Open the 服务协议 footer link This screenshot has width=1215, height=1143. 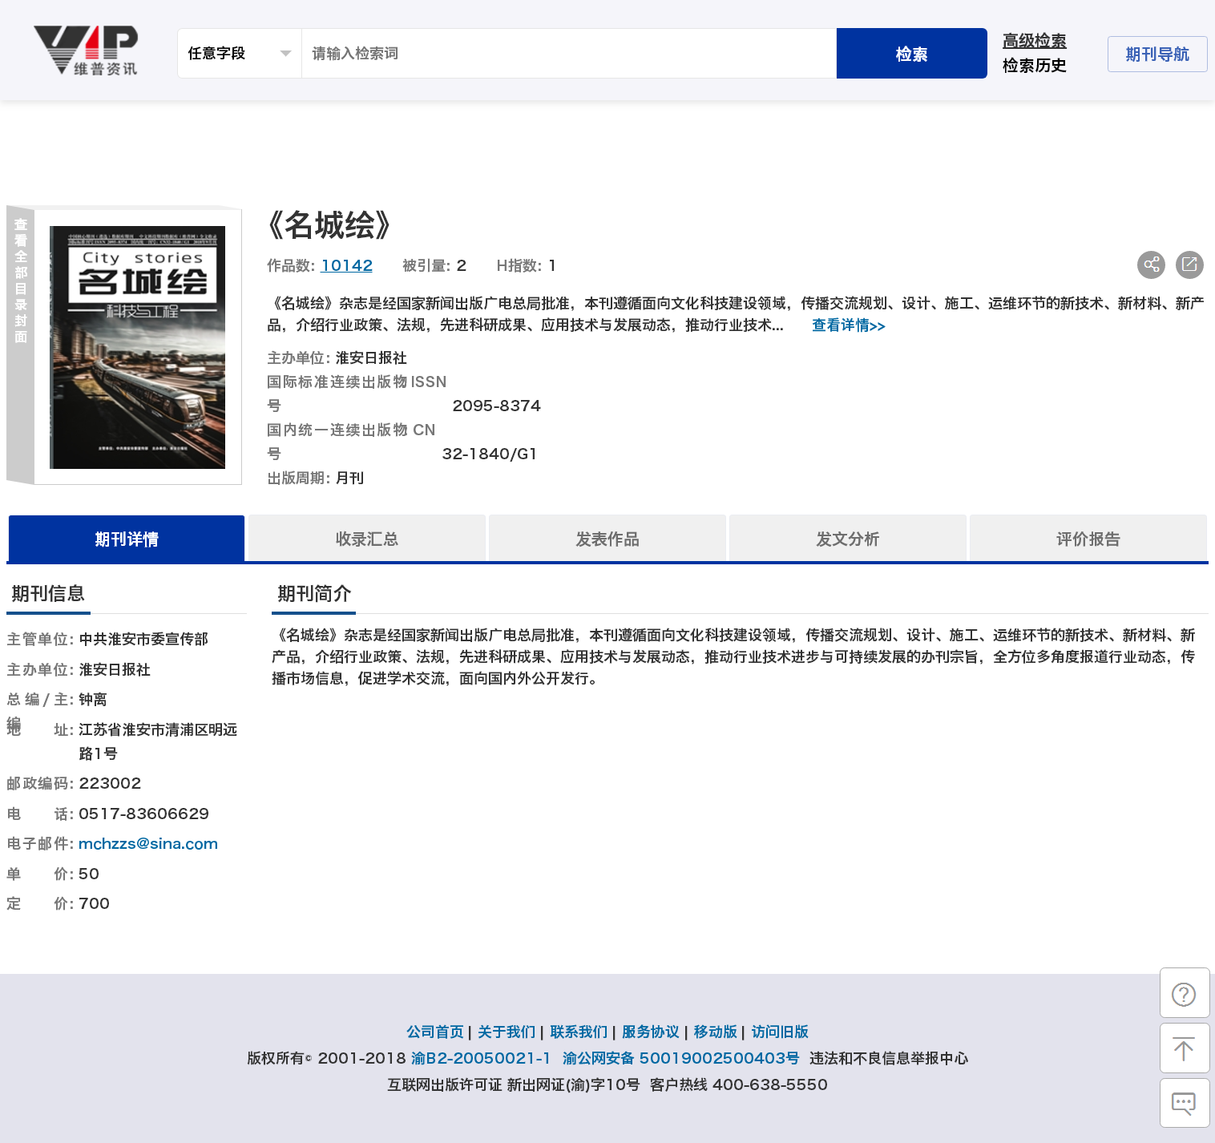[651, 1032]
